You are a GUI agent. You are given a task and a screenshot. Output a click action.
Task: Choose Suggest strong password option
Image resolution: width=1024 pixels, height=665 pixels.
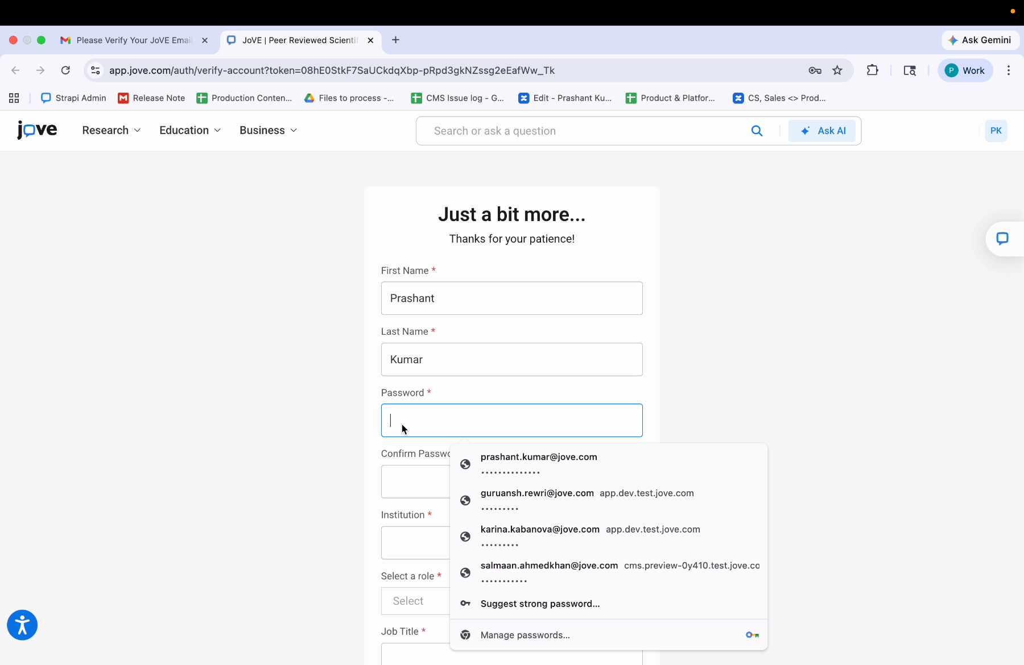click(539, 604)
